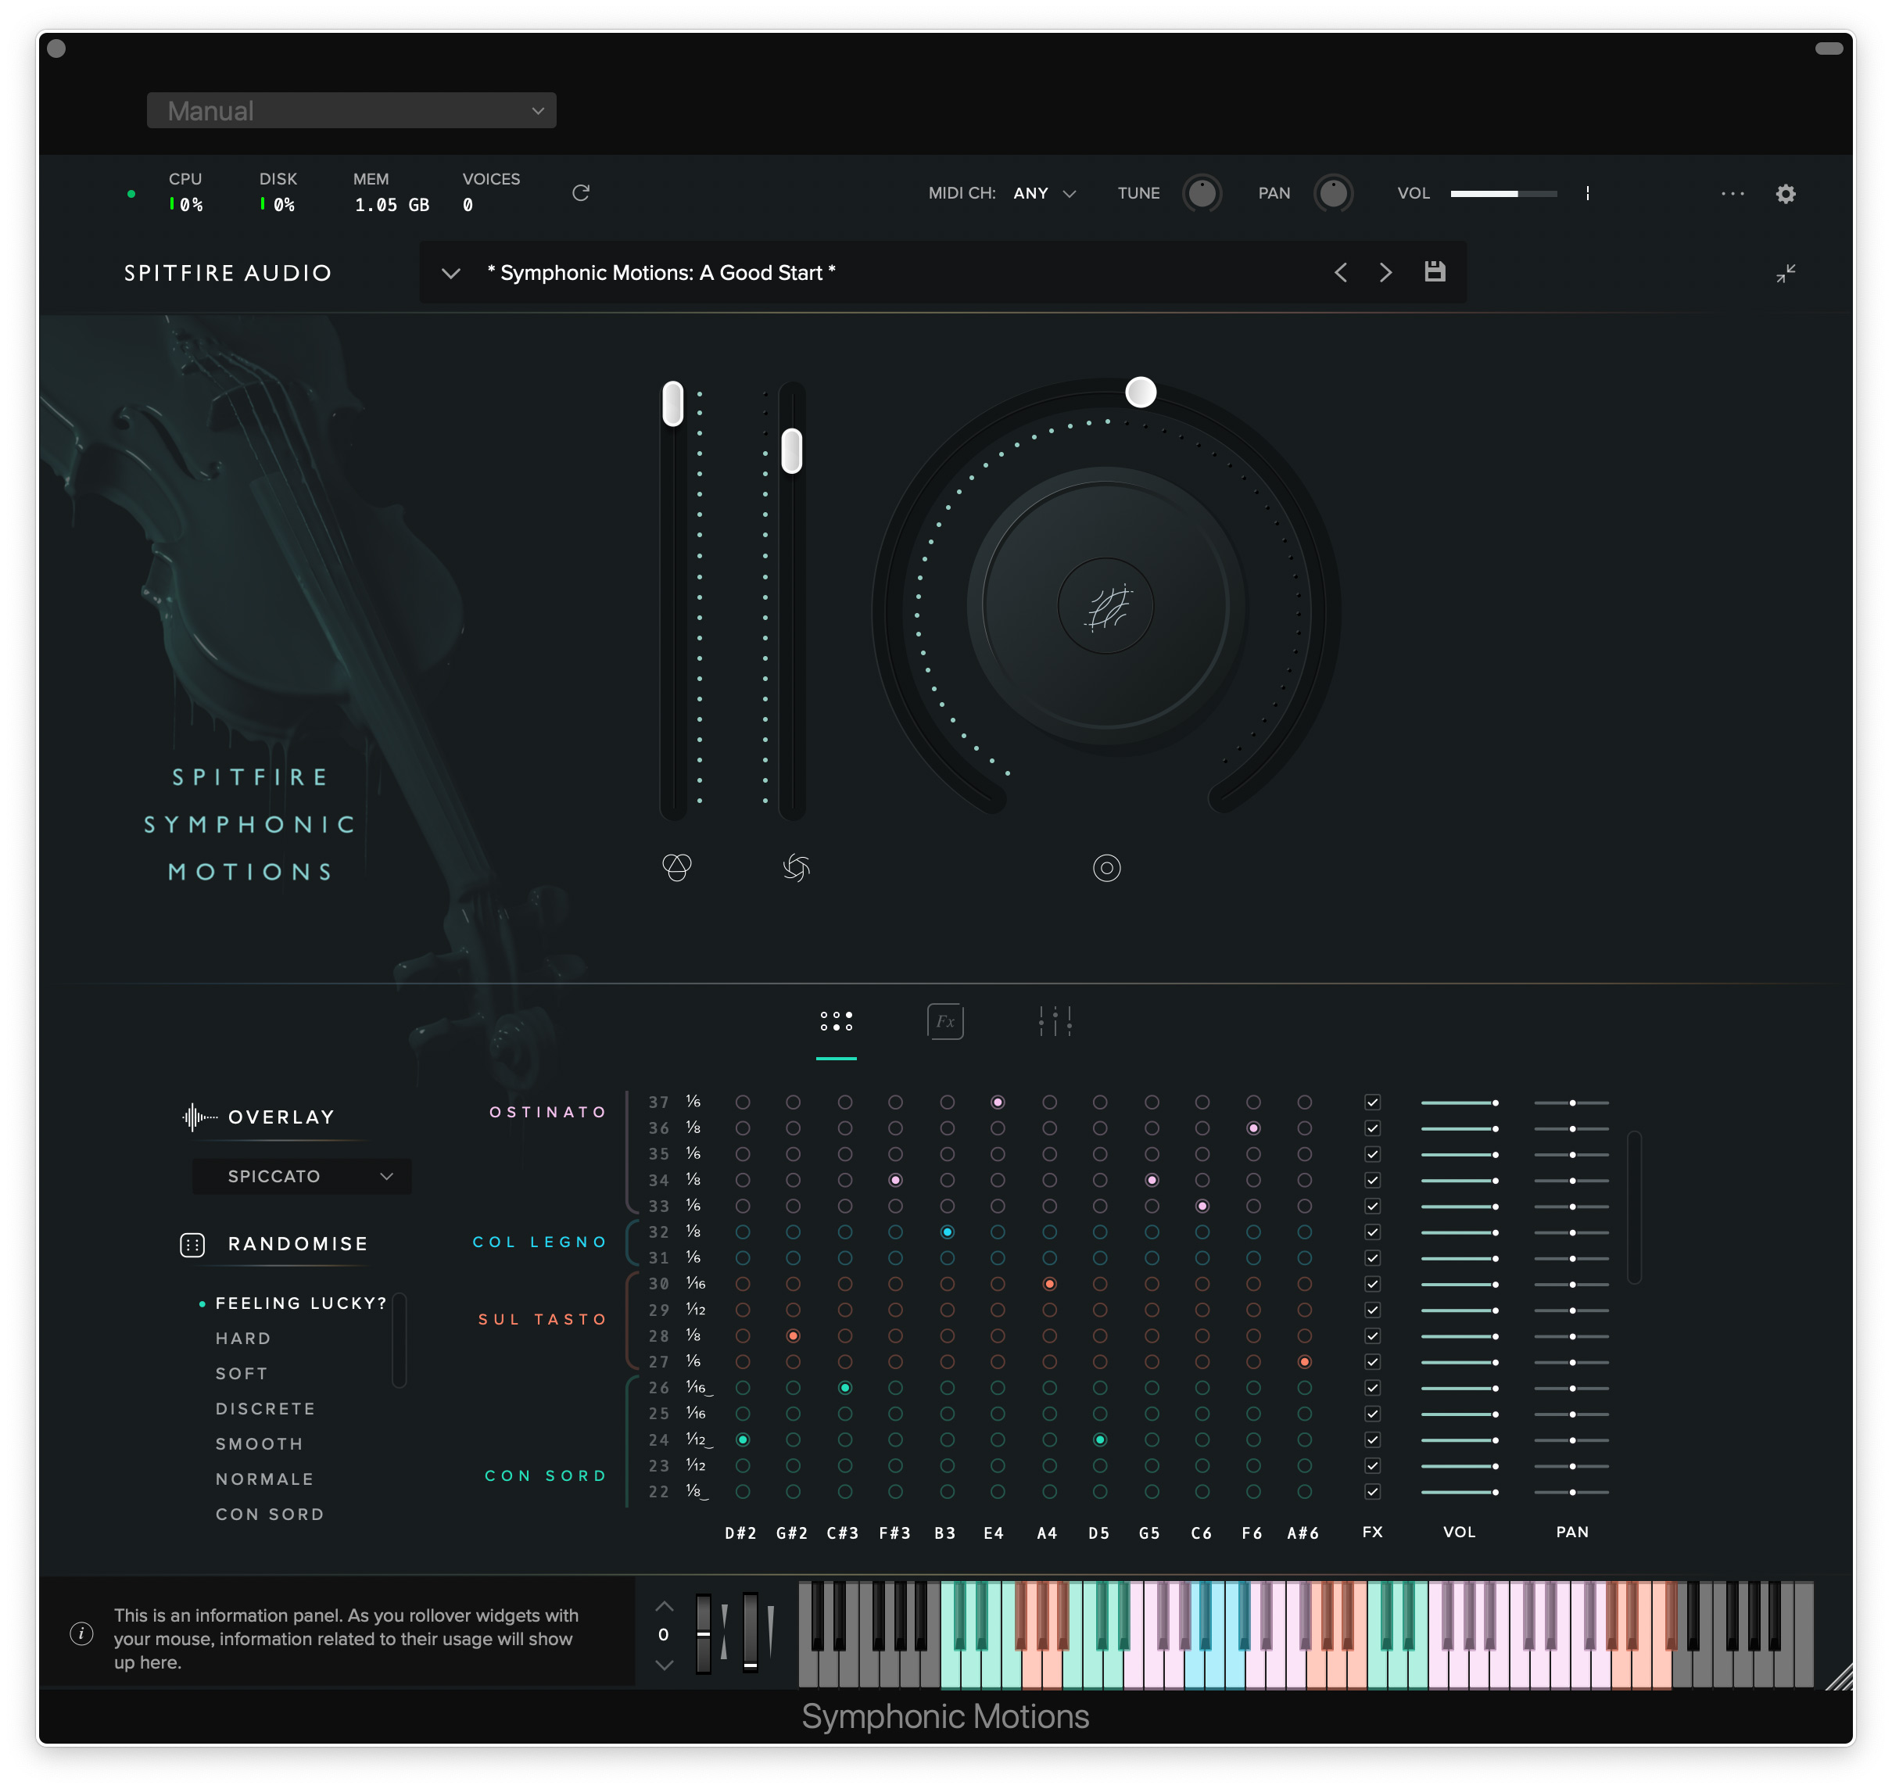Click the sample reload refresh icon
1892x1789 pixels.
[581, 192]
